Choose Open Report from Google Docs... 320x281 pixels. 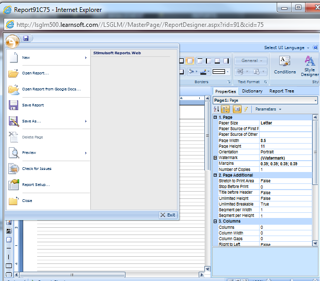tap(52, 89)
